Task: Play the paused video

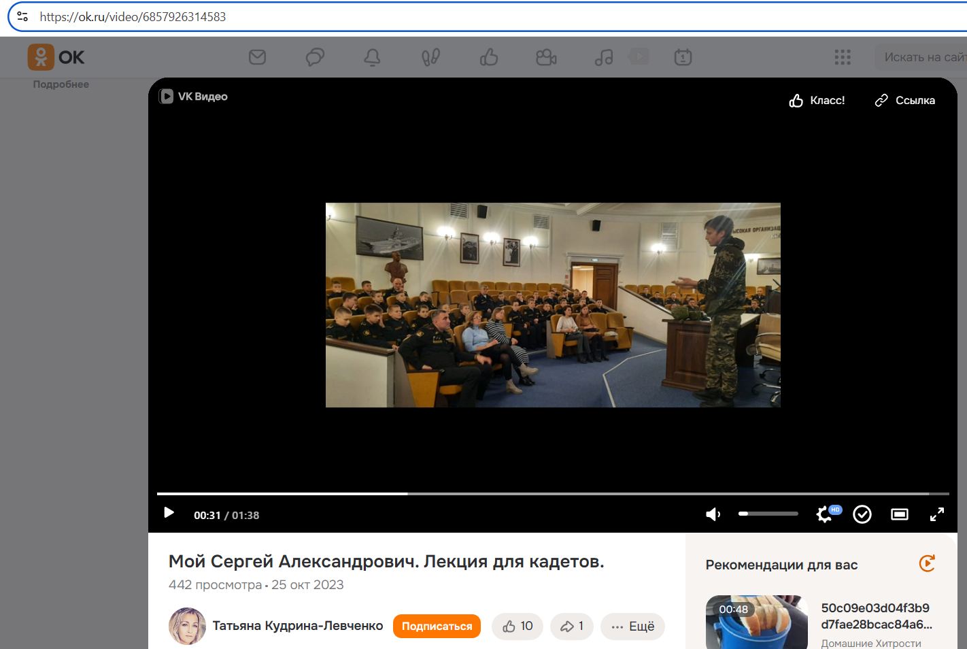Action: click(169, 513)
